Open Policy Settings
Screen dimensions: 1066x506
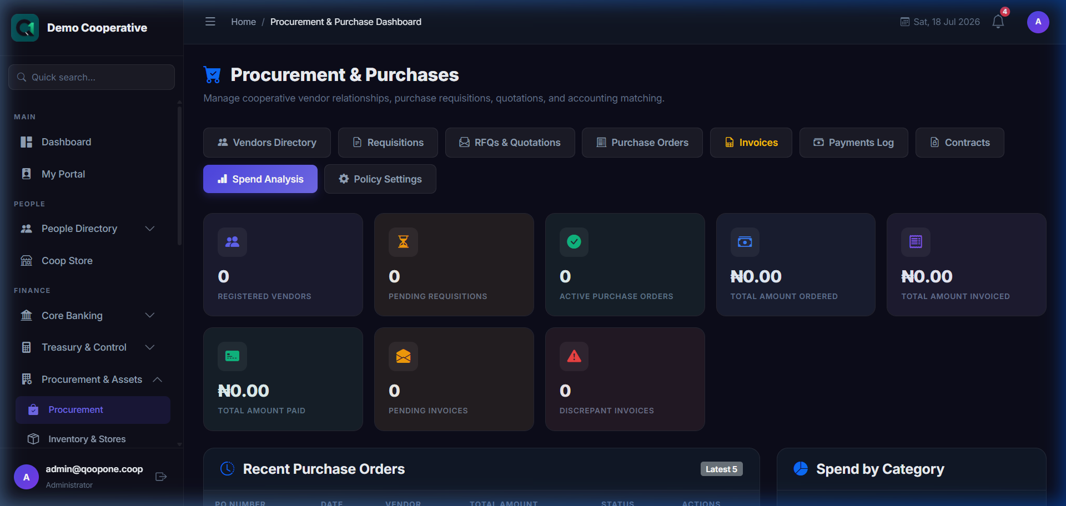click(380, 179)
